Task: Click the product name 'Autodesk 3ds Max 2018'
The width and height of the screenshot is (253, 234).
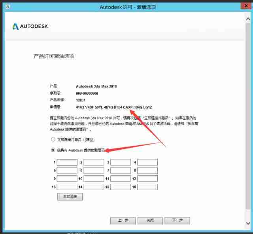Action: pos(96,86)
